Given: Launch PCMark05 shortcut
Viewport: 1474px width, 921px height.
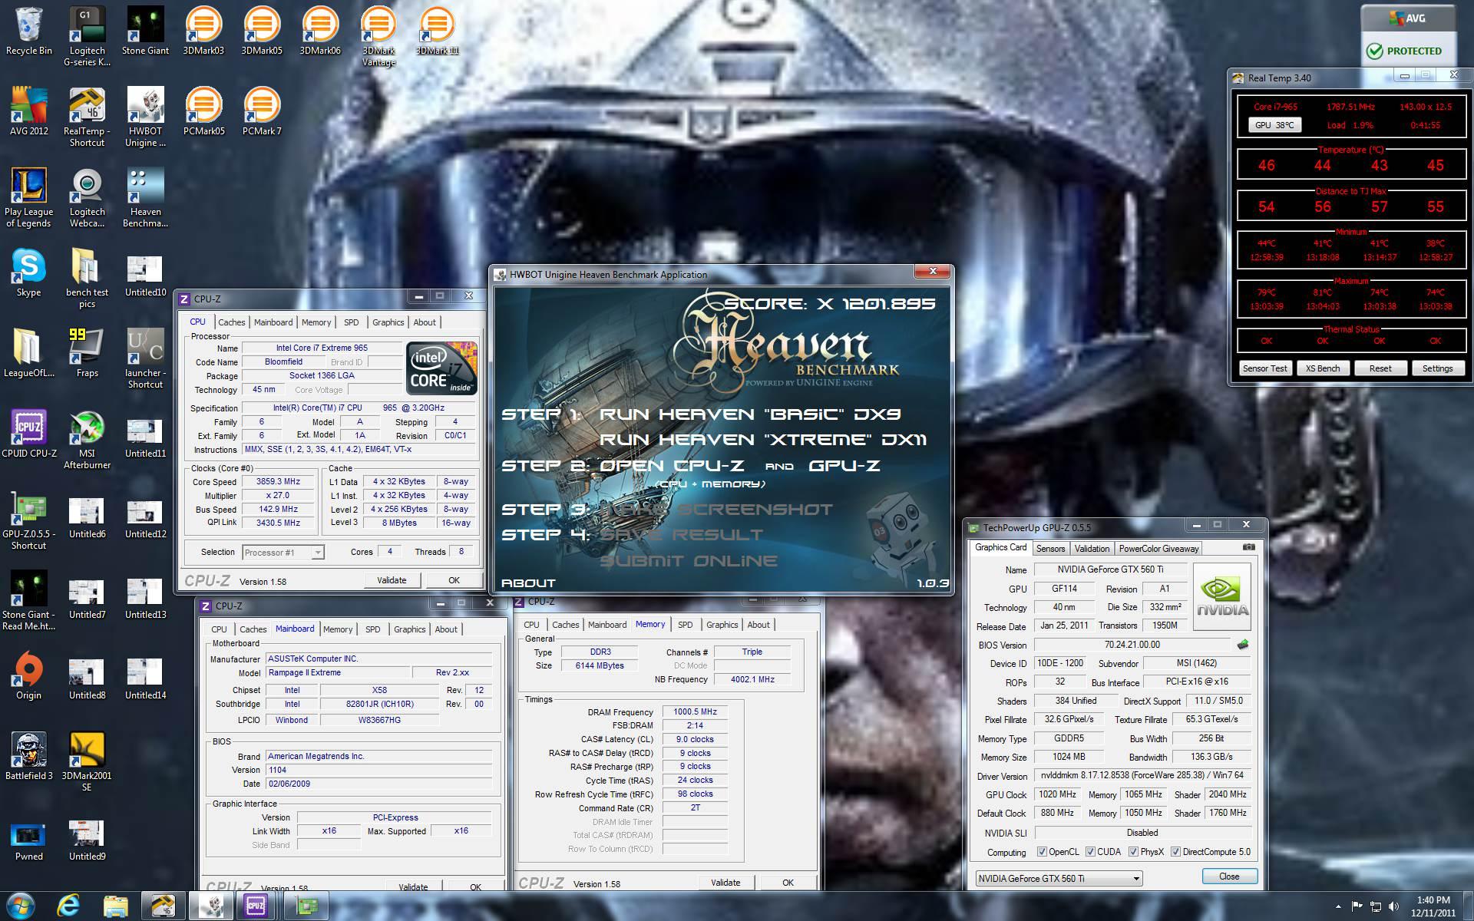Looking at the screenshot, I should (203, 112).
